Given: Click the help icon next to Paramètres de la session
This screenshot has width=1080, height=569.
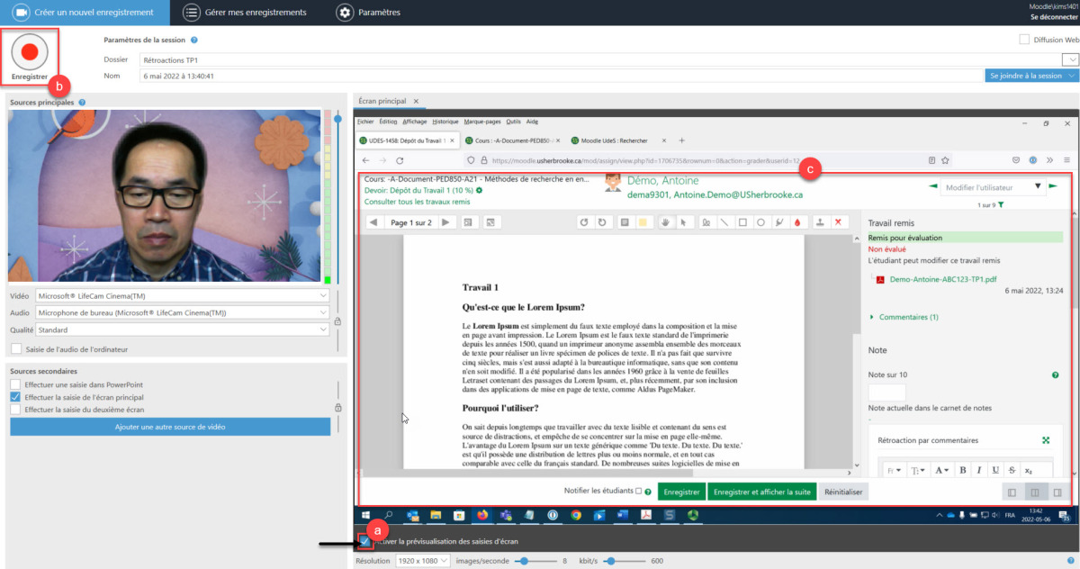Looking at the screenshot, I should point(194,41).
